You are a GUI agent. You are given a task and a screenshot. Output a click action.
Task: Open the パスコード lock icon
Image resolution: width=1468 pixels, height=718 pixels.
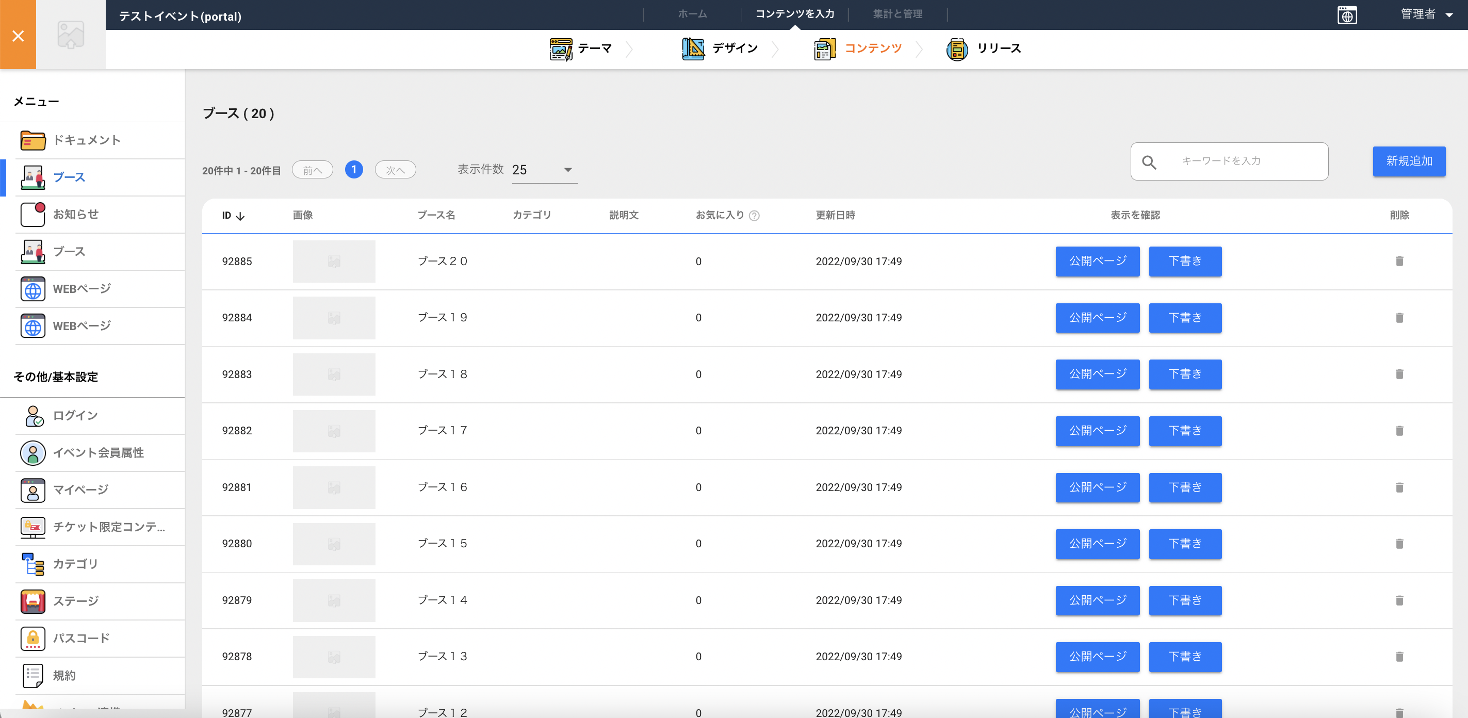click(33, 638)
